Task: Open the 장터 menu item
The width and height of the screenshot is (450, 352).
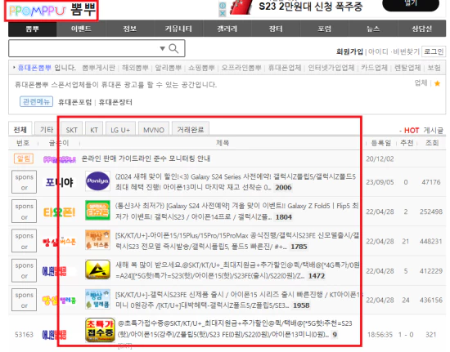Action: coord(276,29)
